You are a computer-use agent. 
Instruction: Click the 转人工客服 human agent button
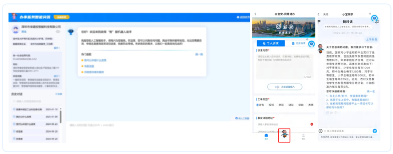(242, 118)
